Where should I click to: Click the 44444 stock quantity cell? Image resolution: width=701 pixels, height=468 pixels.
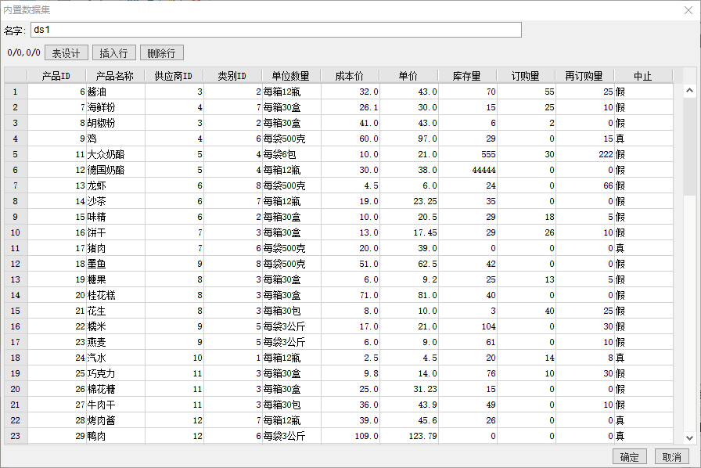pos(468,170)
